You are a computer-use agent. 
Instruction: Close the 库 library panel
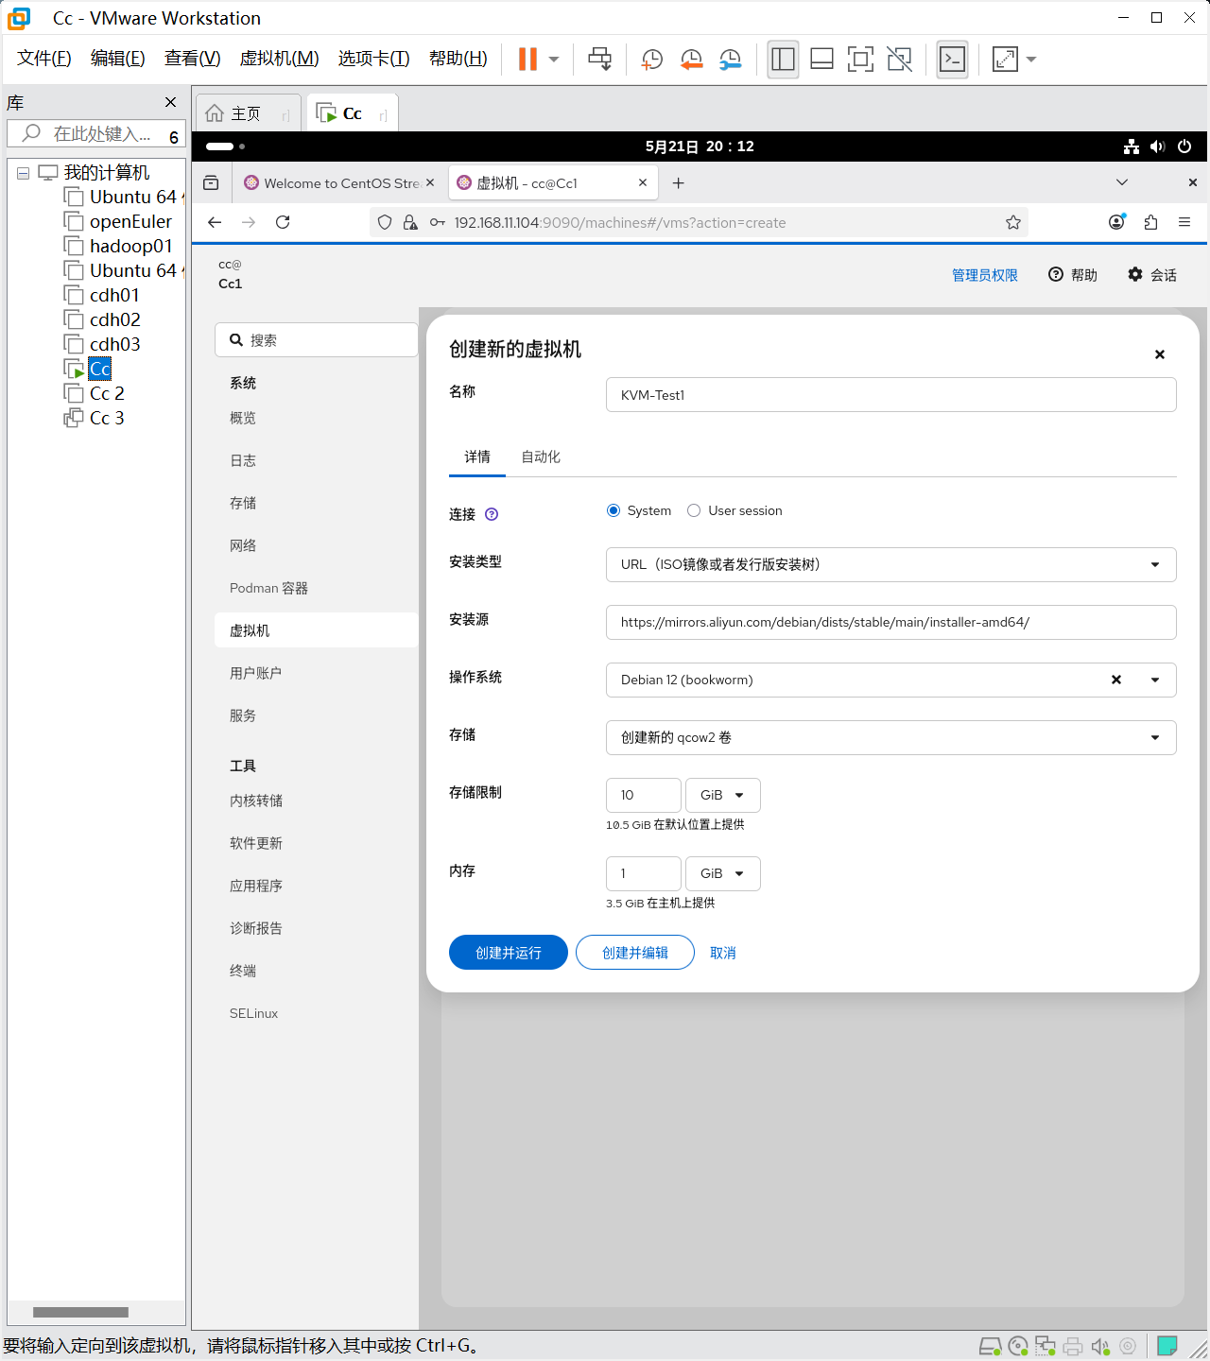pyautogui.click(x=170, y=102)
